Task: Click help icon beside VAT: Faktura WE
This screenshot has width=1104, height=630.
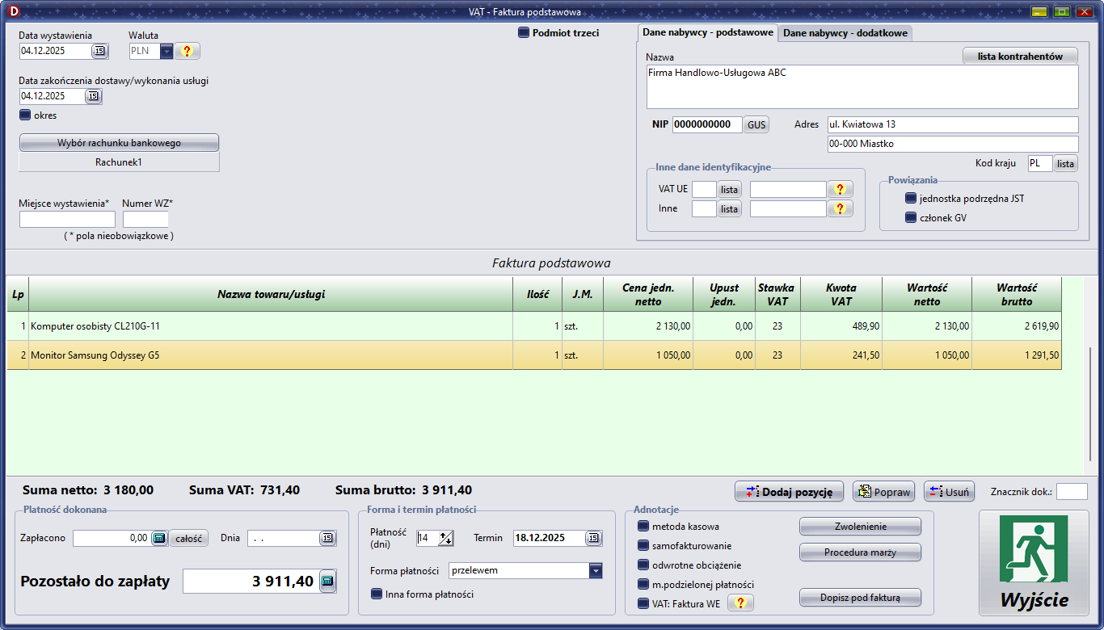Action: point(740,603)
